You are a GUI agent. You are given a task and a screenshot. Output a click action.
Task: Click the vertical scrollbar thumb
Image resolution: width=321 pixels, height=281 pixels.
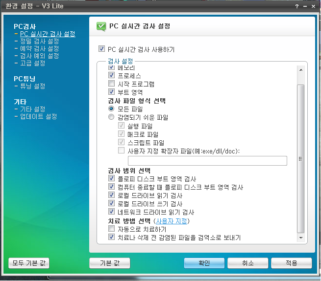[x=301, y=159]
